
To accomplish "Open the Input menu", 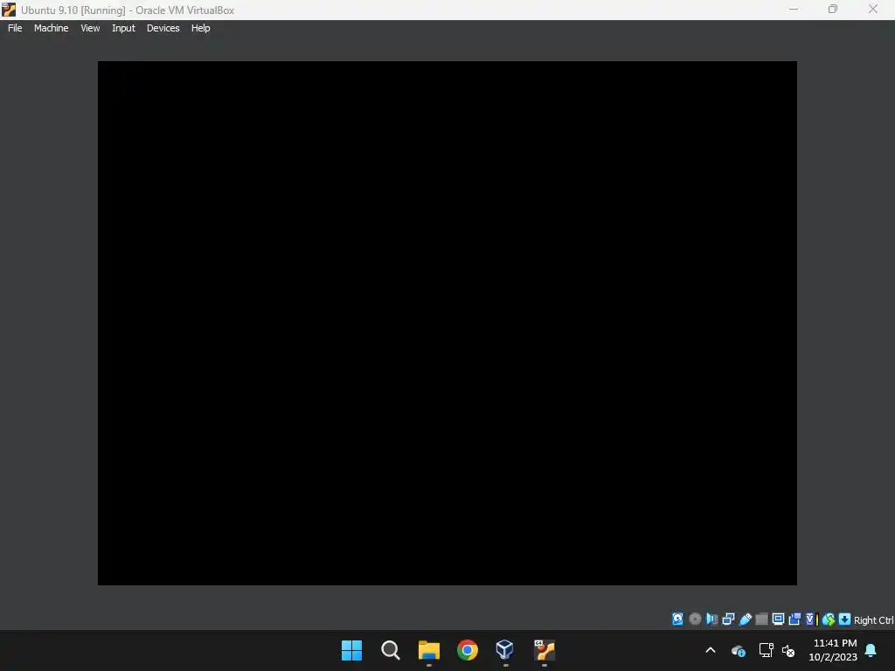I will click(123, 28).
